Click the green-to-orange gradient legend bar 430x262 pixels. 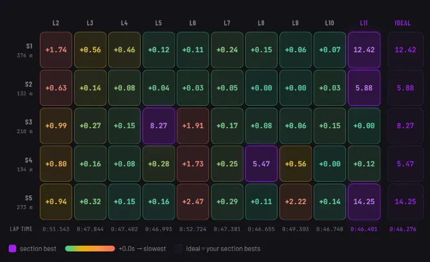90,248
